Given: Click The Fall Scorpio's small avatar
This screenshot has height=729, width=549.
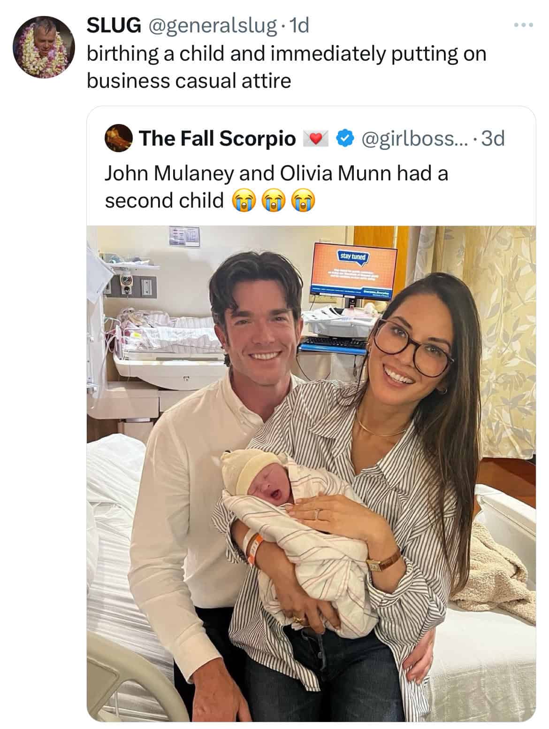Looking at the screenshot, I should pos(118,138).
